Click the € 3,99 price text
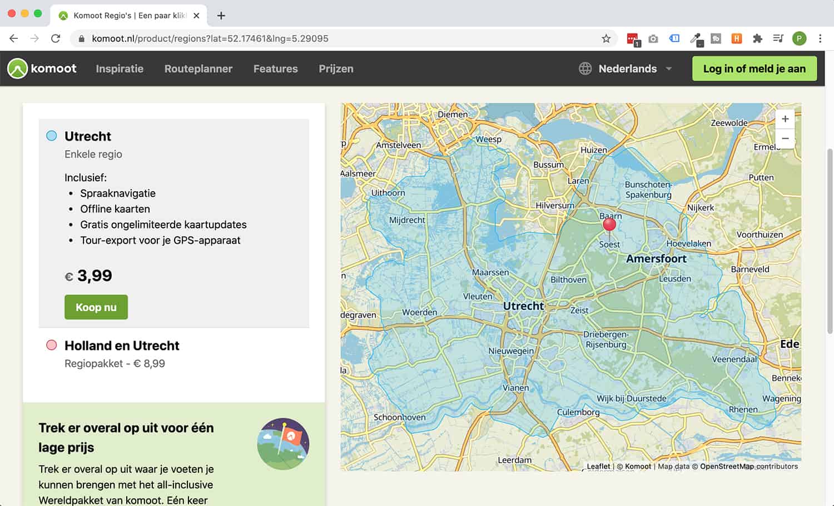Screen dimensions: 834x506 click(x=88, y=275)
